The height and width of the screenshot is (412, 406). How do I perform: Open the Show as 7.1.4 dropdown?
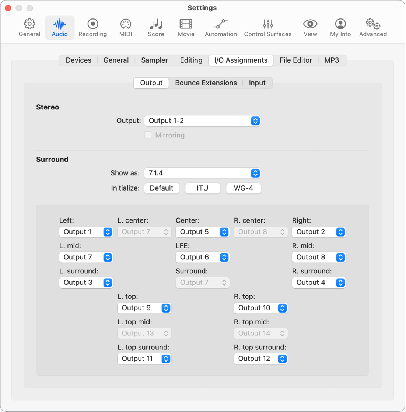tap(203, 173)
